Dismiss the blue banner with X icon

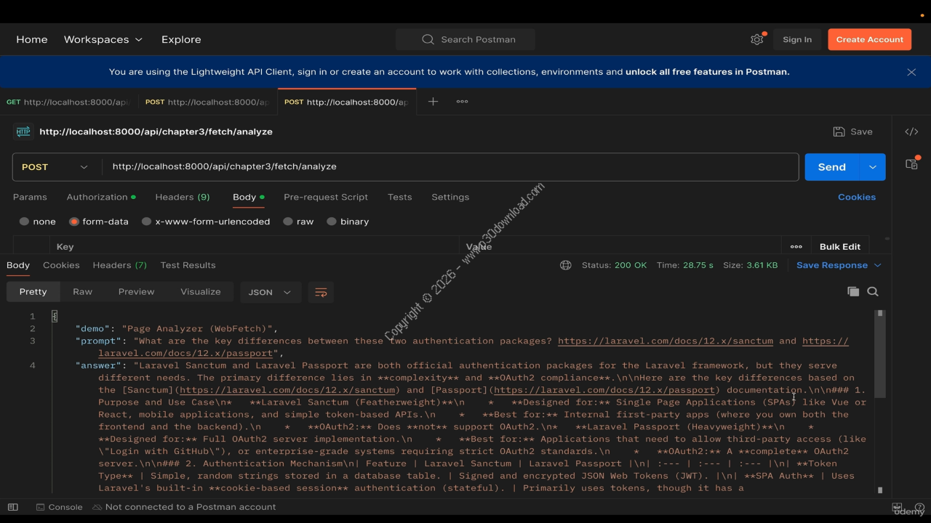(911, 72)
